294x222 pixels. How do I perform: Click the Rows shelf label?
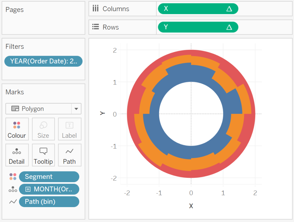tap(111, 27)
